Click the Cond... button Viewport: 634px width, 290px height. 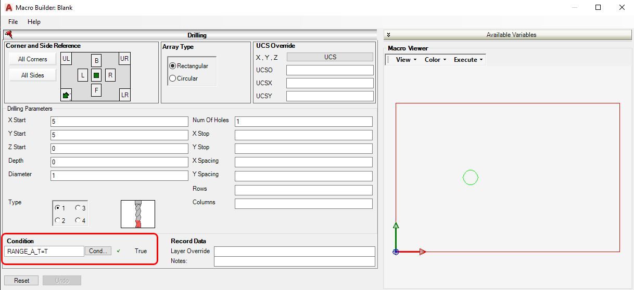(x=98, y=251)
